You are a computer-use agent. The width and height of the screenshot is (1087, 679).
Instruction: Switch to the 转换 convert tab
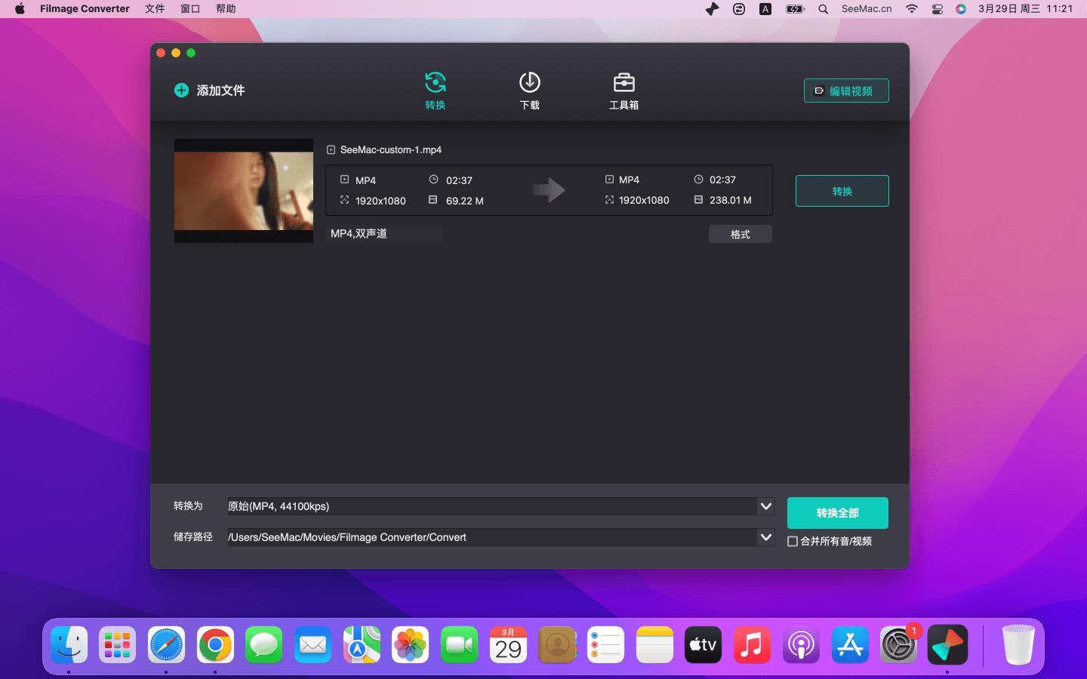(x=435, y=91)
